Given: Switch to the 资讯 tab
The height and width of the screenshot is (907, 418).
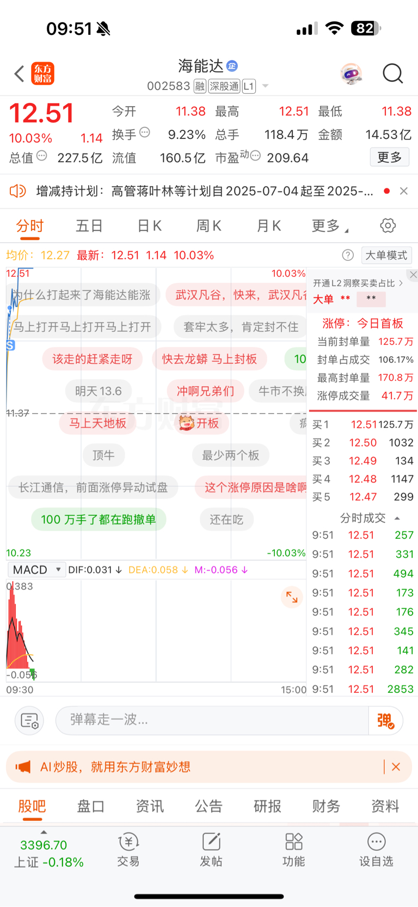Looking at the screenshot, I should point(150,806).
